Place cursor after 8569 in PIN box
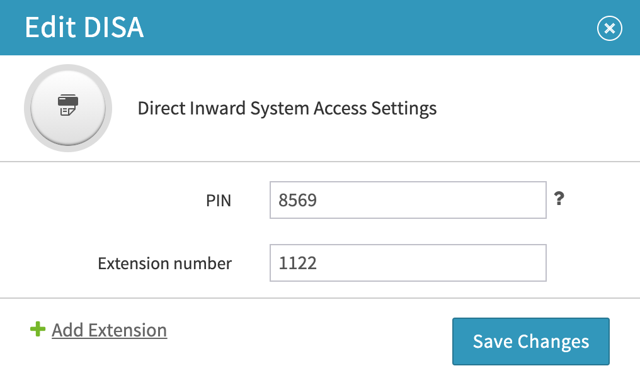The image size is (640, 383). (318, 200)
